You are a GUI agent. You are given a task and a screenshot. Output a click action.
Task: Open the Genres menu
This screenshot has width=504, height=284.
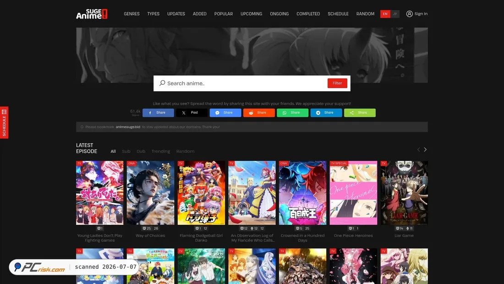coord(132,14)
